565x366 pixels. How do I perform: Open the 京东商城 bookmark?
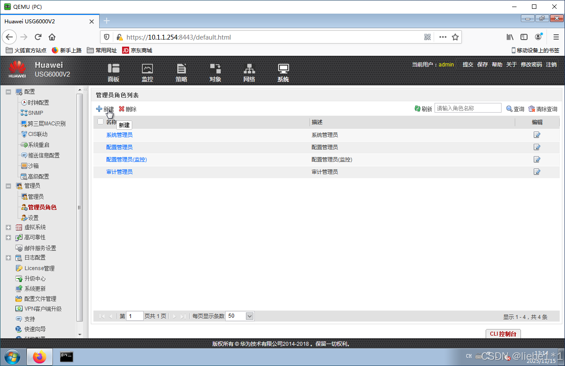coord(137,50)
